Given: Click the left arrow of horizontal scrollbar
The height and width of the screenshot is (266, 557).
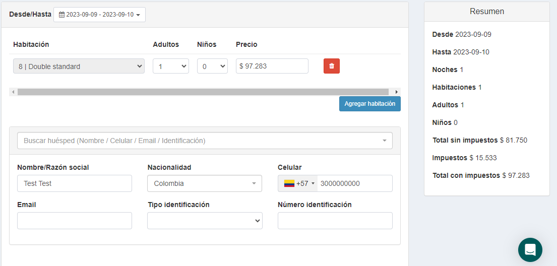Looking at the screenshot, I should click(x=13, y=92).
